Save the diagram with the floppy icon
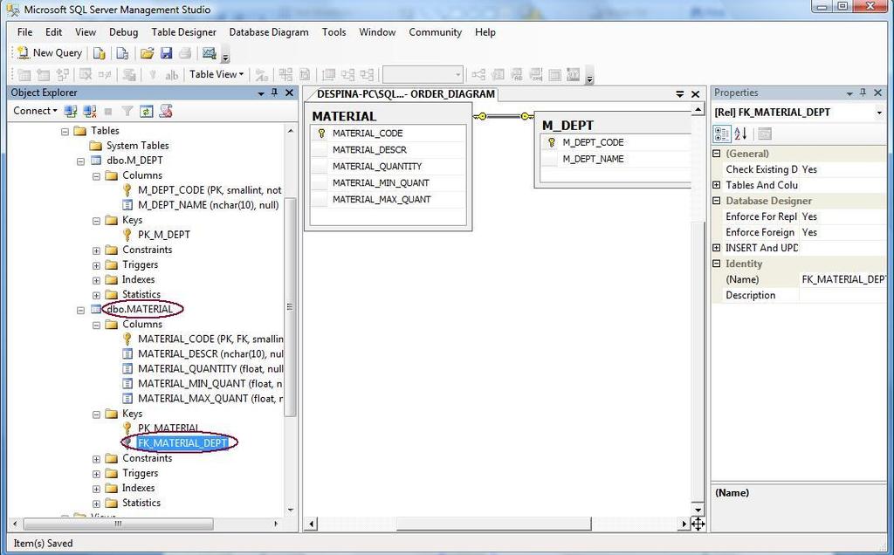The width and height of the screenshot is (894, 555). (166, 53)
